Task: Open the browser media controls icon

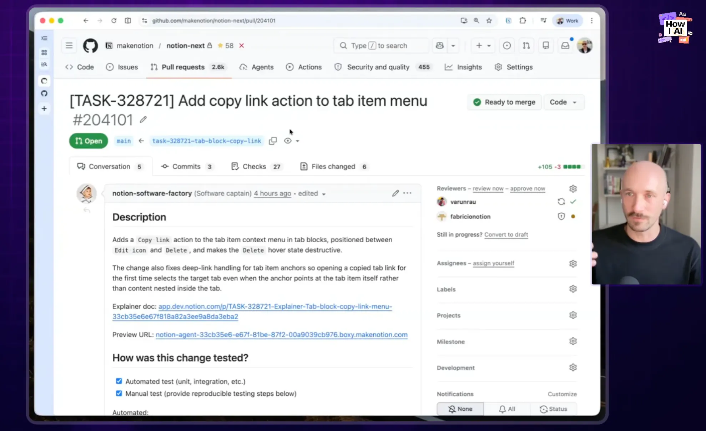Action: pos(543,21)
